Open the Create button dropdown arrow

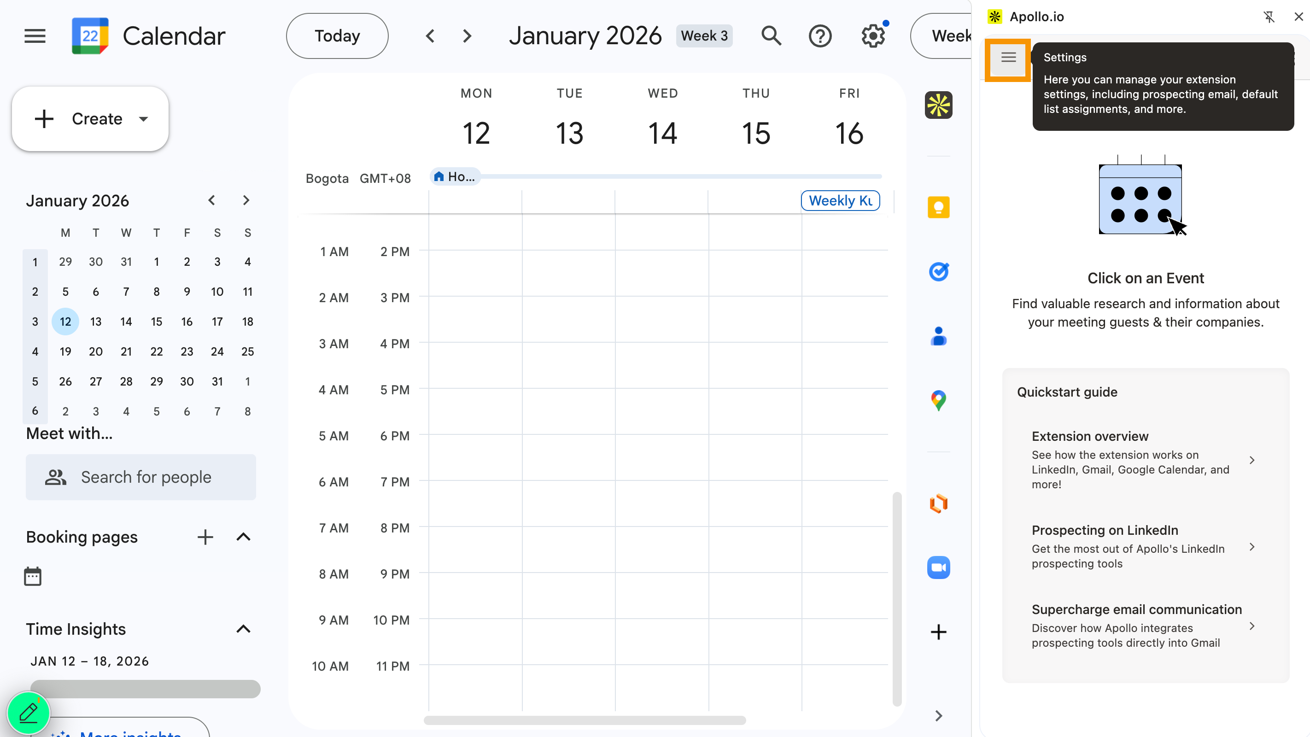coord(143,119)
